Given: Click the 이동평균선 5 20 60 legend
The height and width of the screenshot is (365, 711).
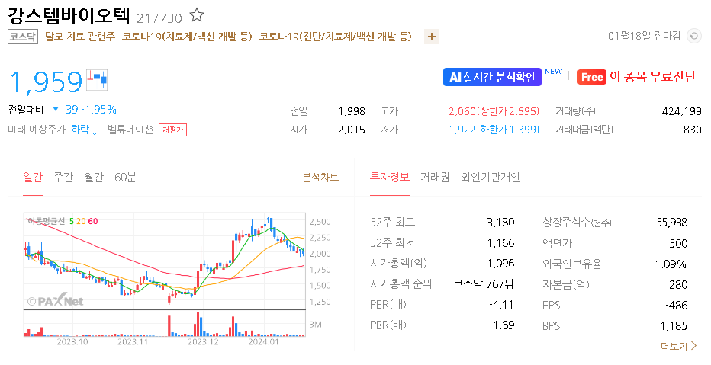Looking at the screenshot, I should point(62,221).
